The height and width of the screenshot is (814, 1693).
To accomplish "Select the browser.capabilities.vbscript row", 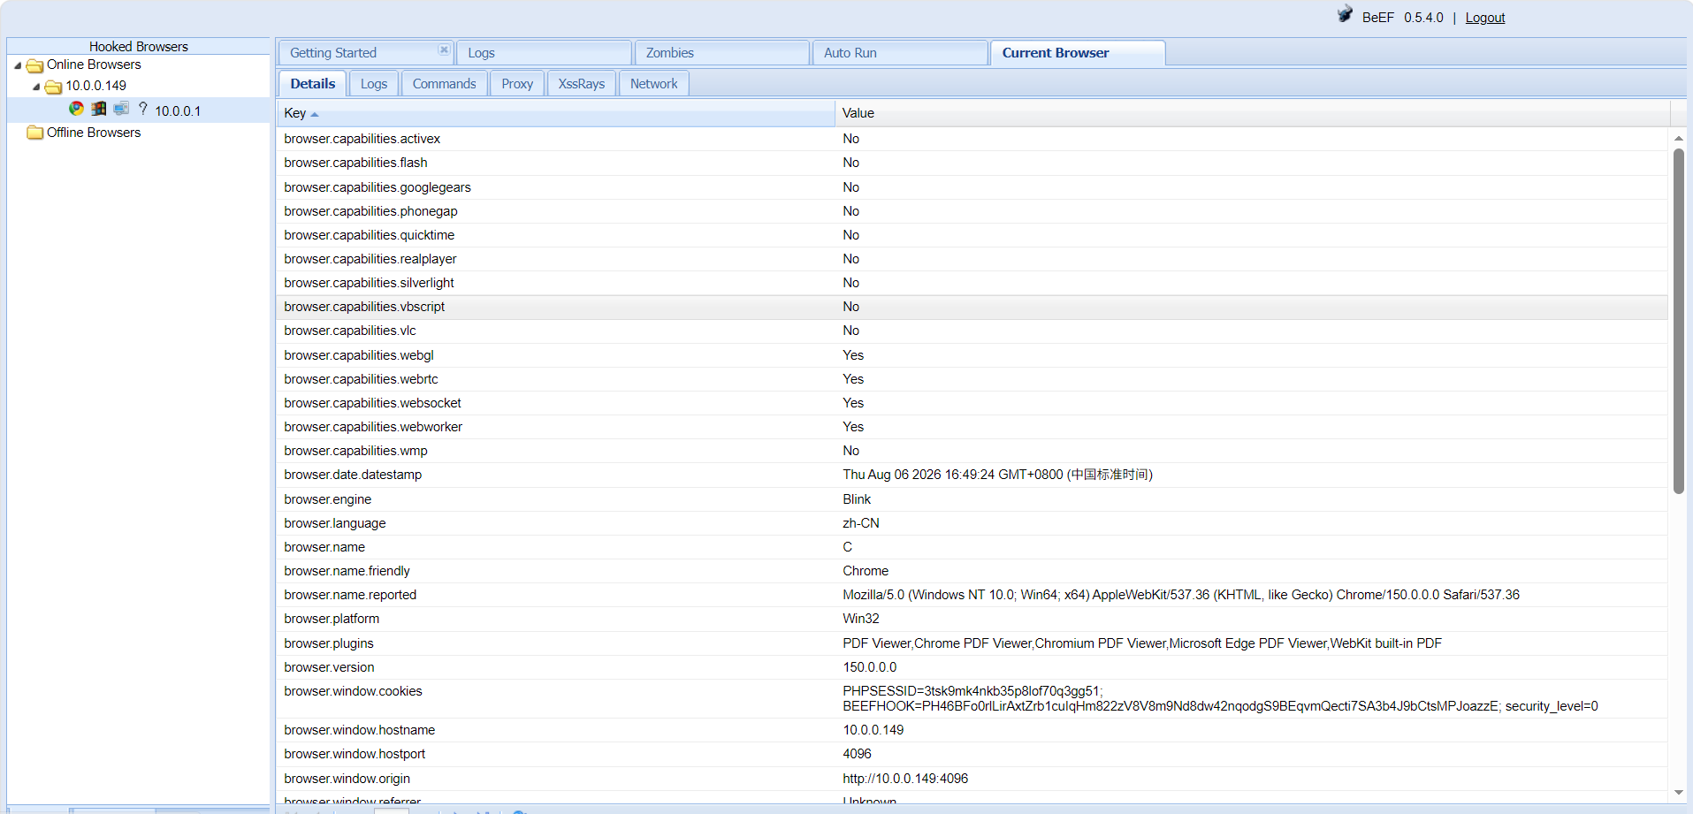I will 972,307.
